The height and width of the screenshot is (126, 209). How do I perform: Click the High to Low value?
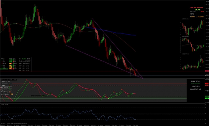pyautogui.click(x=10, y=90)
